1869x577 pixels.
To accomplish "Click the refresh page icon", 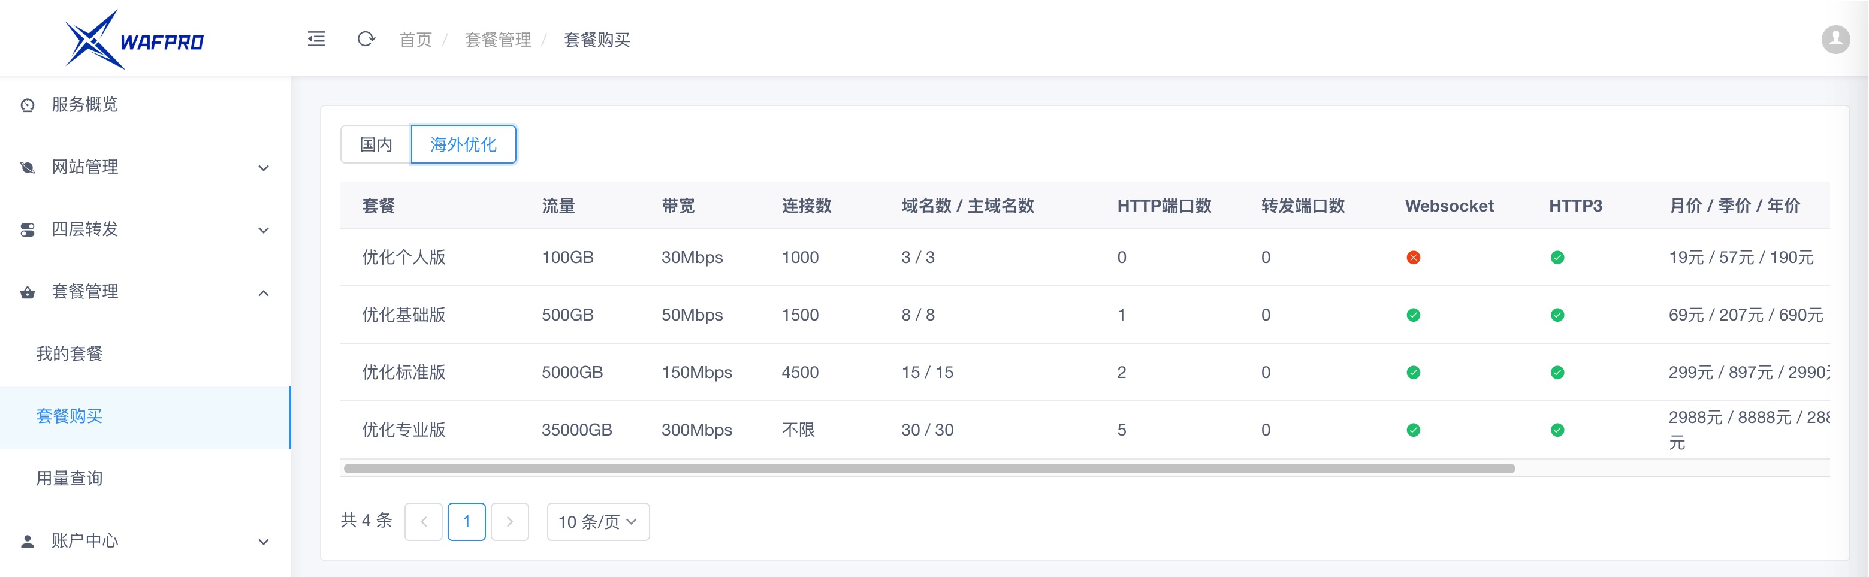I will (x=366, y=39).
